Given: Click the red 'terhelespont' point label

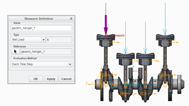Looking at the screenshot, I should point(116,35).
